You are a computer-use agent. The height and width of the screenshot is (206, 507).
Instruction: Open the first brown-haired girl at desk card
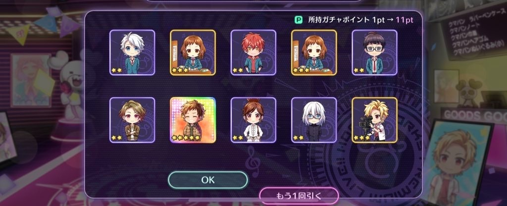point(193,52)
